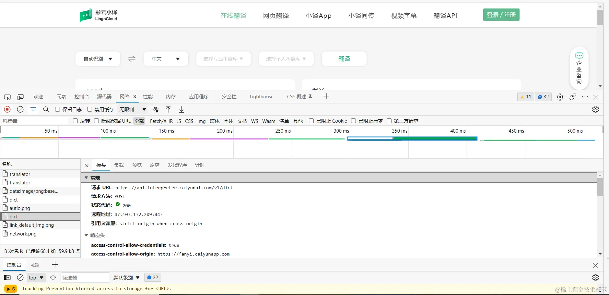Screen dimensions: 609x295
Task: Open network panel settings gear
Action: (x=595, y=109)
